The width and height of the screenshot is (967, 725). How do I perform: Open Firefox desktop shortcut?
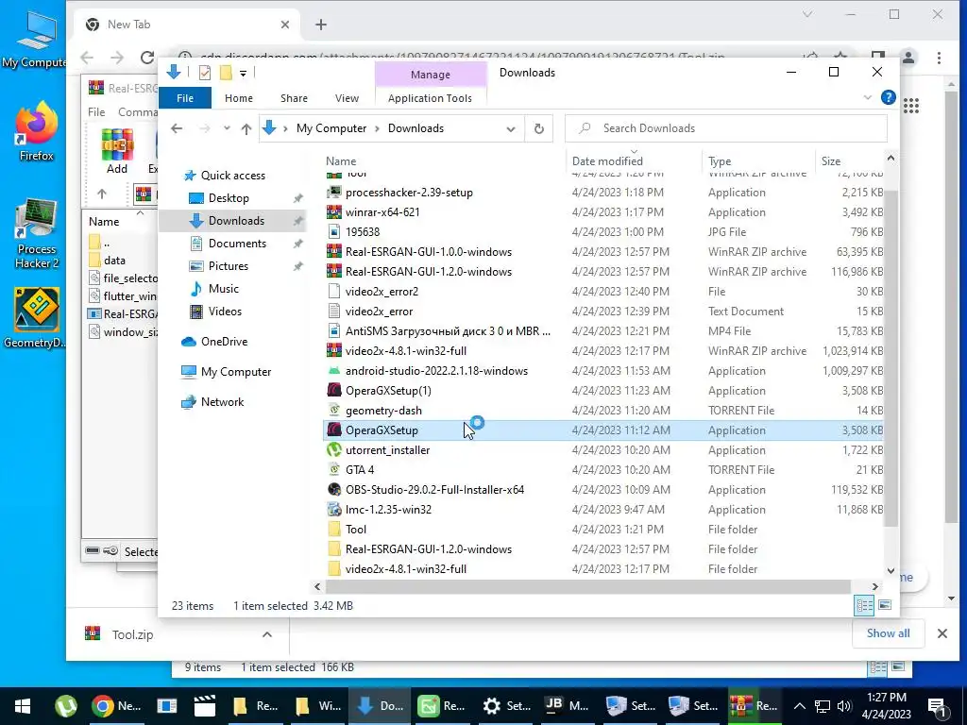tap(36, 132)
